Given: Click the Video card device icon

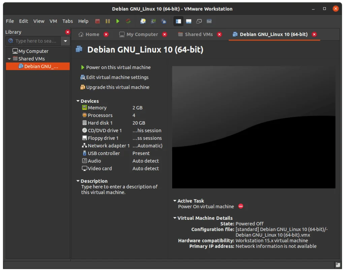Looking at the screenshot, I should (85, 168).
